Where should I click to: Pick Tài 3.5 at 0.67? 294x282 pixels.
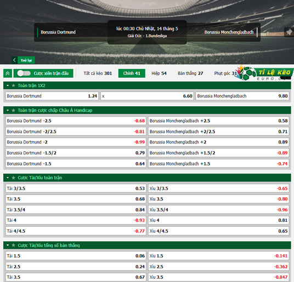[x=76, y=277]
